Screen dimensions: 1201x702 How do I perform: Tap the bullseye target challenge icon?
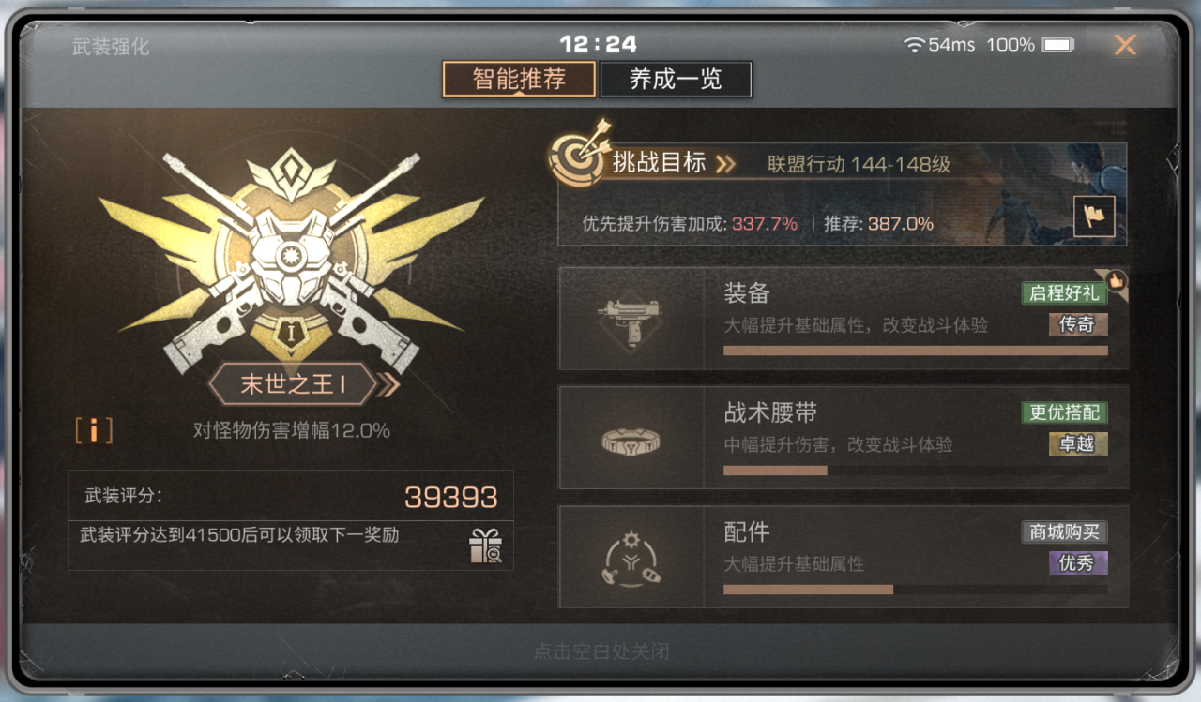[x=579, y=156]
